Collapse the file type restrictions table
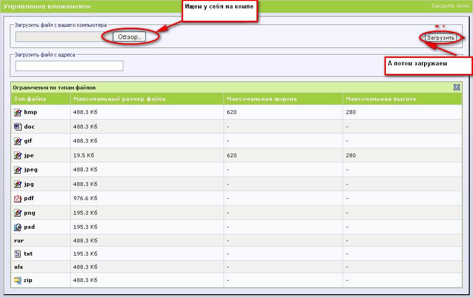 click(457, 87)
